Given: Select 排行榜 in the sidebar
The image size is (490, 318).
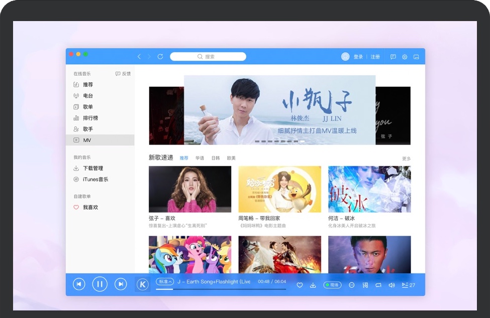Looking at the screenshot, I should 90,118.
